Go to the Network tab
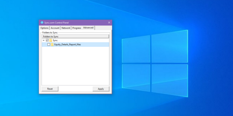The width and height of the screenshot is (233, 116). coord(66,28)
